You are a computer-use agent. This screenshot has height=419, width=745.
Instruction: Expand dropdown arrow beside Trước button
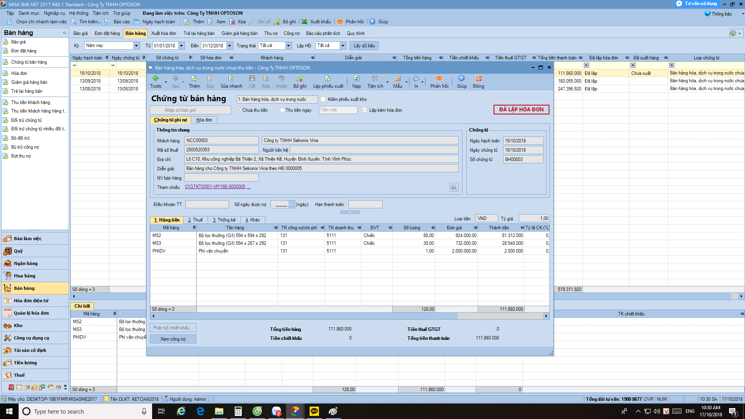click(166, 82)
